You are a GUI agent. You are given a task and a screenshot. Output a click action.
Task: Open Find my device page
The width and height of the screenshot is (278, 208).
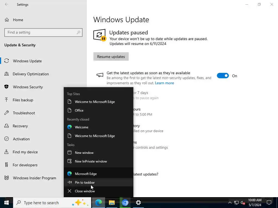click(x=25, y=152)
